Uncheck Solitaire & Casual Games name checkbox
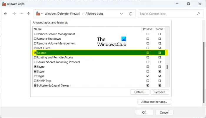 click(35, 85)
